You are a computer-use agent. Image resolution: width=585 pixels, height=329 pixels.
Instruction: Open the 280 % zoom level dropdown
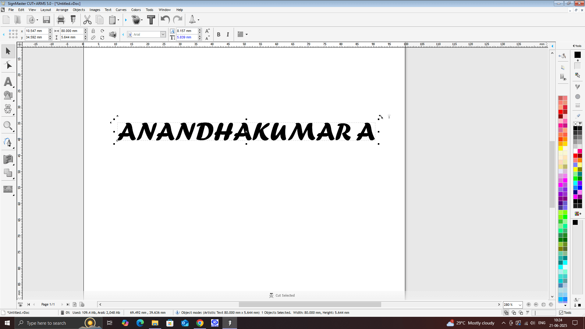(520, 305)
